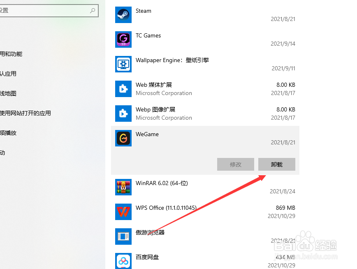Click WeGame's install date 2021/8/21

[283, 142]
